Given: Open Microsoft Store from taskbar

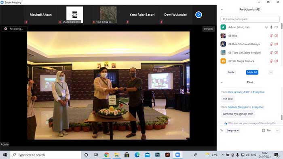Looking at the screenshot, I should point(127,155).
